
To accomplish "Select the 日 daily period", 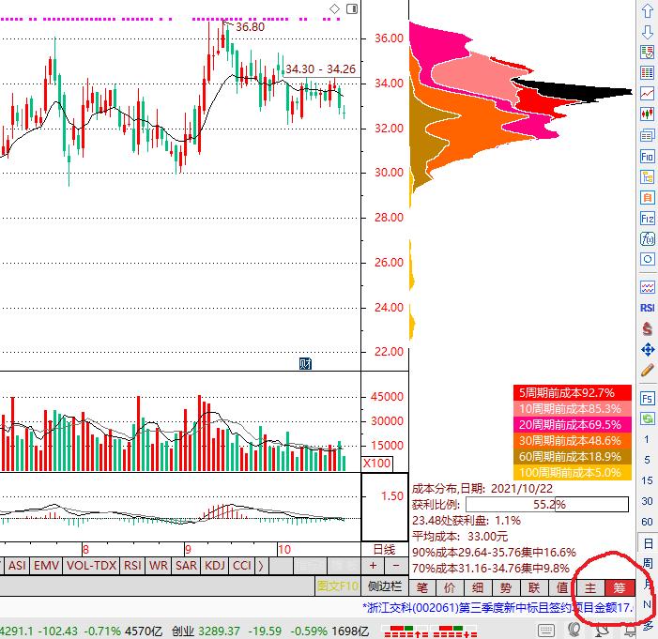I will pos(648,543).
